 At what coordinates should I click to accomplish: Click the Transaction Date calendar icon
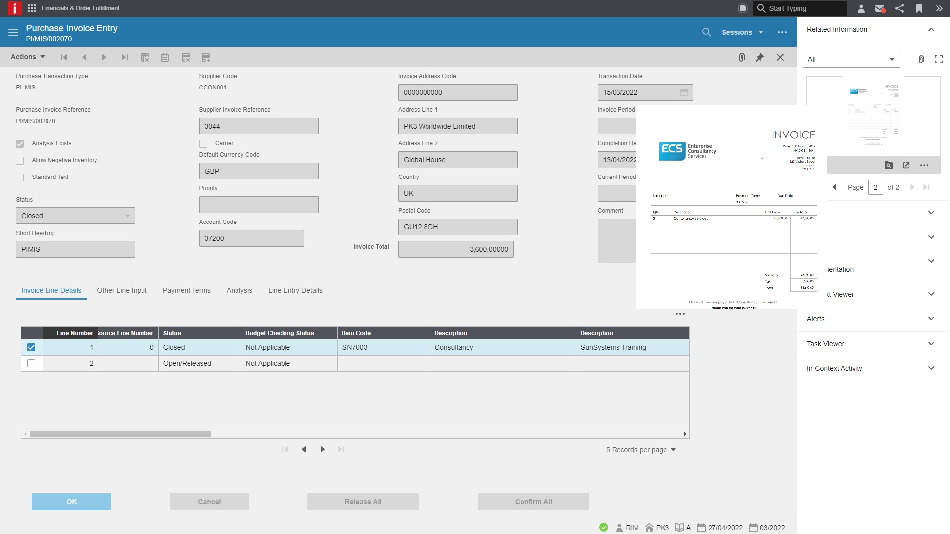[x=684, y=92]
